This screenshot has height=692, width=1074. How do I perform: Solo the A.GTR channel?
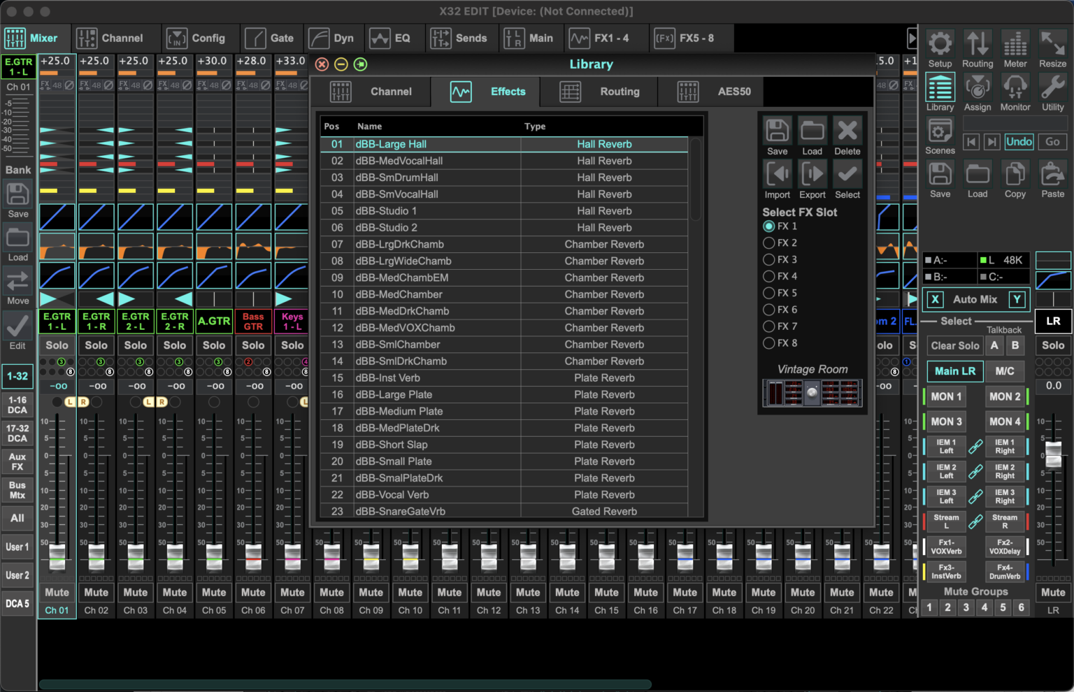point(214,345)
